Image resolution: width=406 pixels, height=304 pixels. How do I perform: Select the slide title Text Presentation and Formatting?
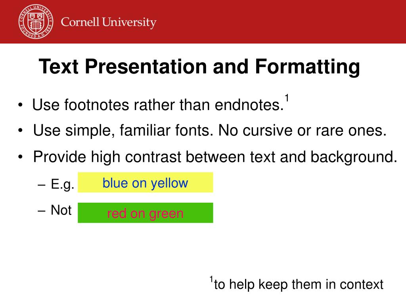(199, 66)
